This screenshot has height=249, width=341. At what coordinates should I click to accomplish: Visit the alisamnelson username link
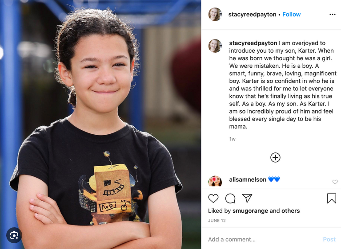pos(248,179)
